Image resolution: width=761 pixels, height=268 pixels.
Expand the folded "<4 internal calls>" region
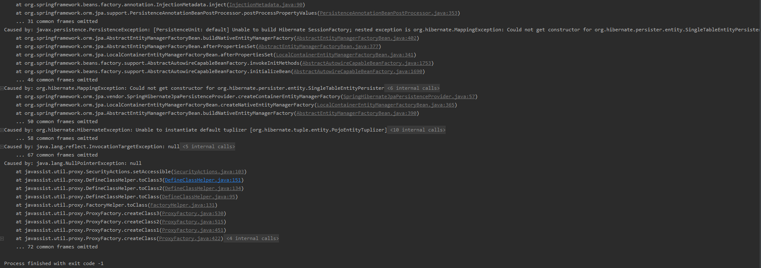(x=252, y=238)
